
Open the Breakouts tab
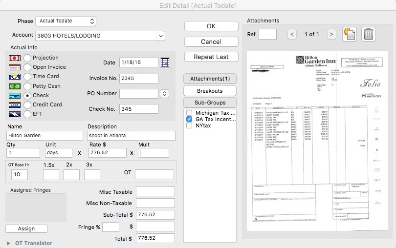[x=210, y=91]
